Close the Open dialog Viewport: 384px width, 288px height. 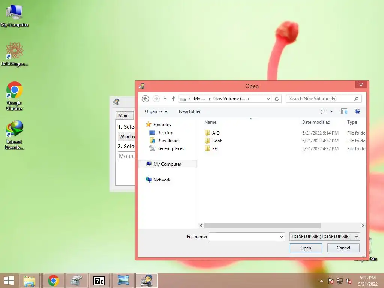[x=361, y=84]
